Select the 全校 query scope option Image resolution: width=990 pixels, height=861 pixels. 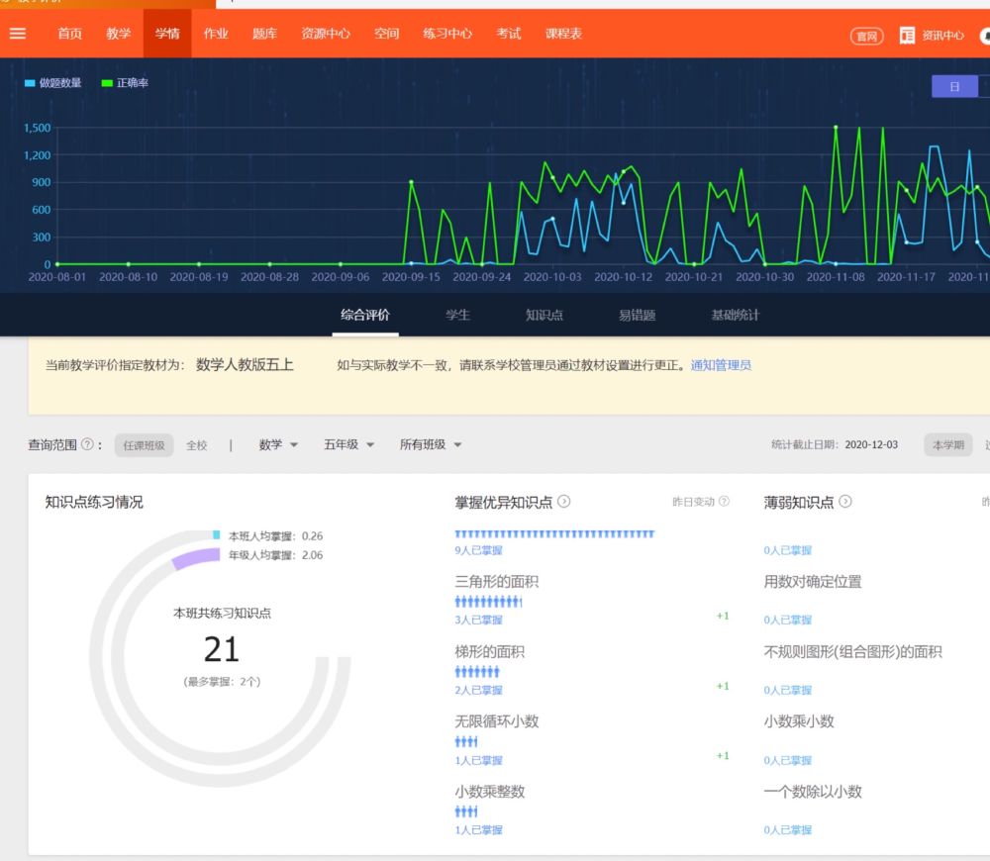coord(197,445)
